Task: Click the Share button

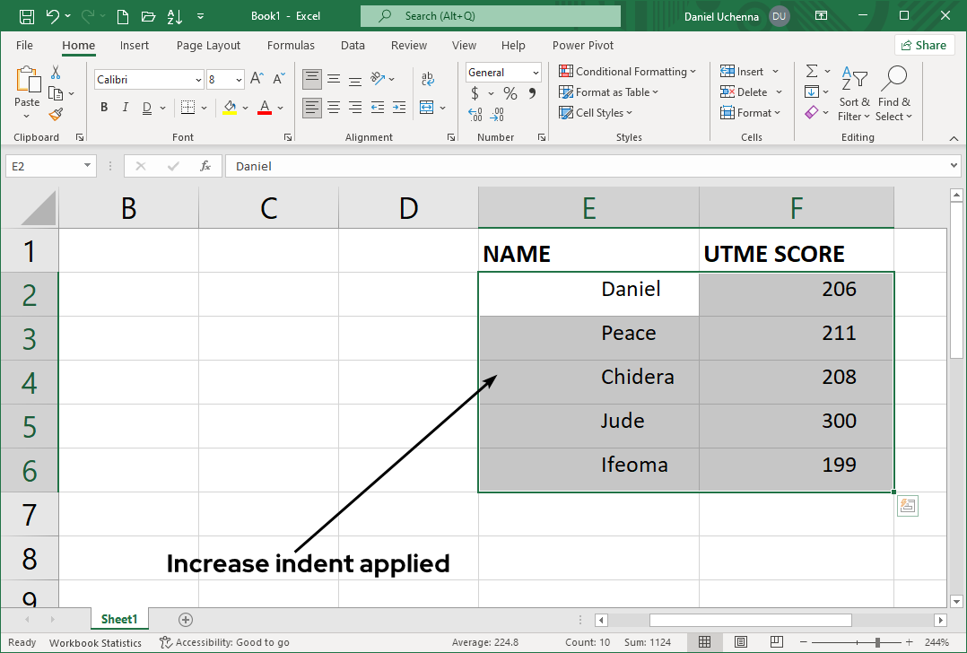Action: [x=923, y=44]
